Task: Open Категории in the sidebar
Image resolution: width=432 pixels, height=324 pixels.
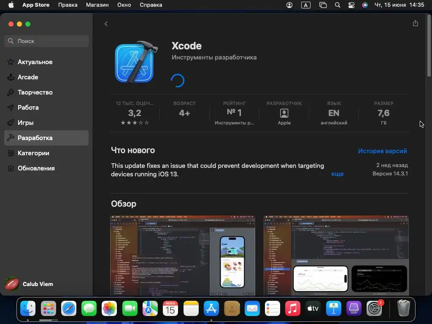Action: pyautogui.click(x=46, y=153)
